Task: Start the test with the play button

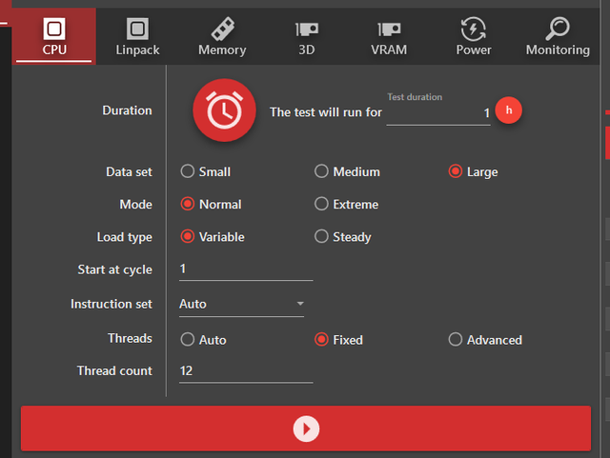Action: [306, 428]
